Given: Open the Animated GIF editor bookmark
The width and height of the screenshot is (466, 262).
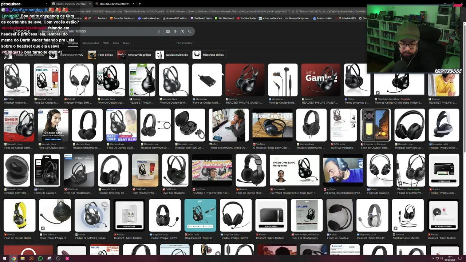Looking at the screenshot, I should point(175,18).
